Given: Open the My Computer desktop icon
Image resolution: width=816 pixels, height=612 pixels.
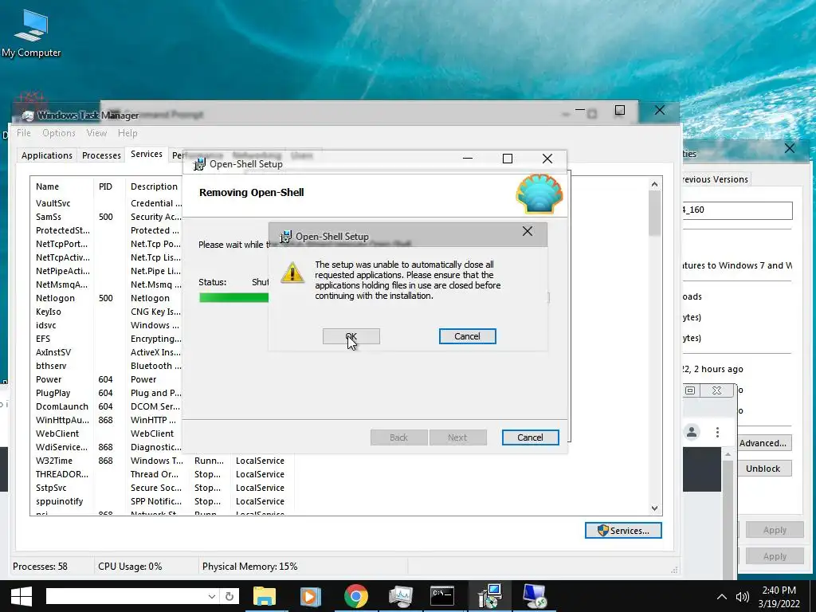Looking at the screenshot, I should click(x=31, y=33).
